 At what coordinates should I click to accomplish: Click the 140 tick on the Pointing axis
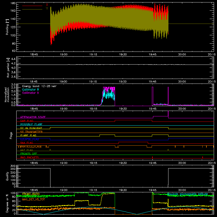tap(13, 19)
